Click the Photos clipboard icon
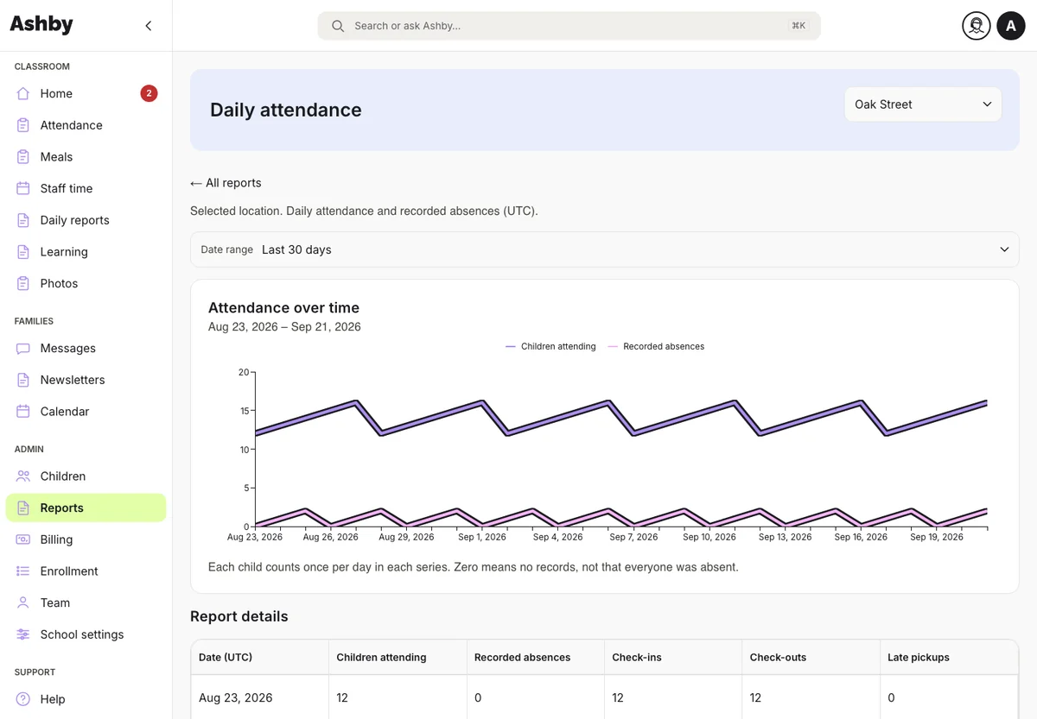This screenshot has width=1037, height=719. pos(23,283)
